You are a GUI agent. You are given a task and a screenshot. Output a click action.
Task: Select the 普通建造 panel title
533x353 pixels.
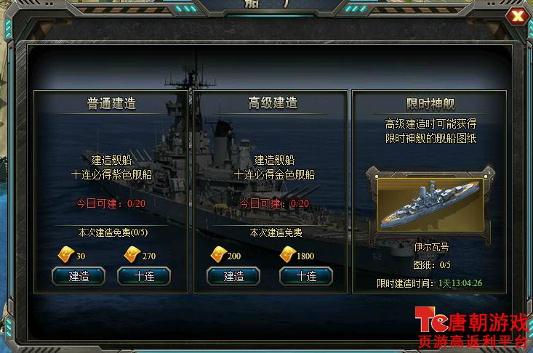tap(111, 103)
